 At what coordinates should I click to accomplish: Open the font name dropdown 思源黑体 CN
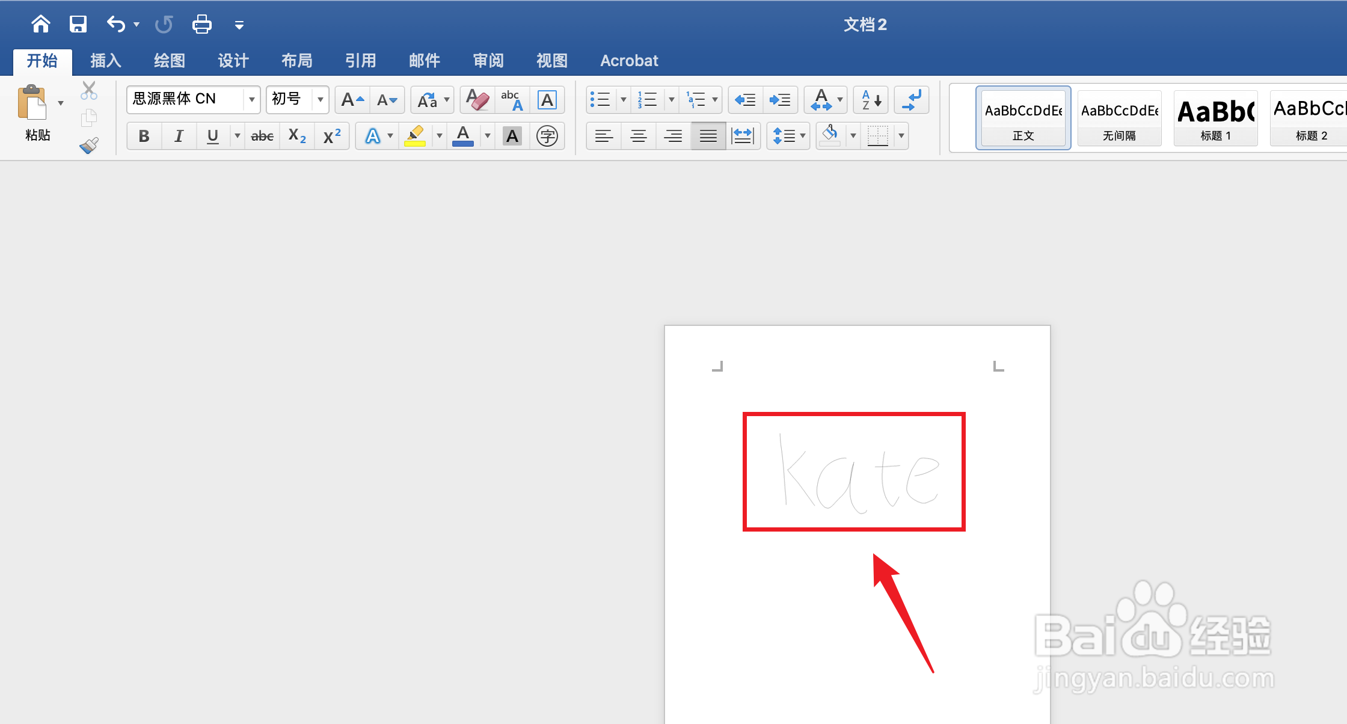tap(252, 99)
